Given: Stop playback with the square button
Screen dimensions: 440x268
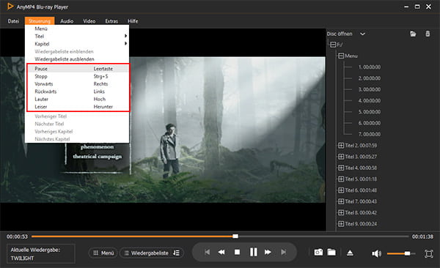Looking at the screenshot, I should (x=237, y=253).
